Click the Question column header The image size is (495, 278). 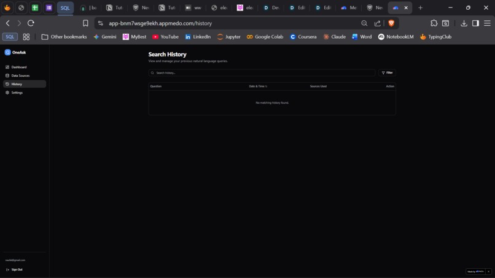[155, 86]
